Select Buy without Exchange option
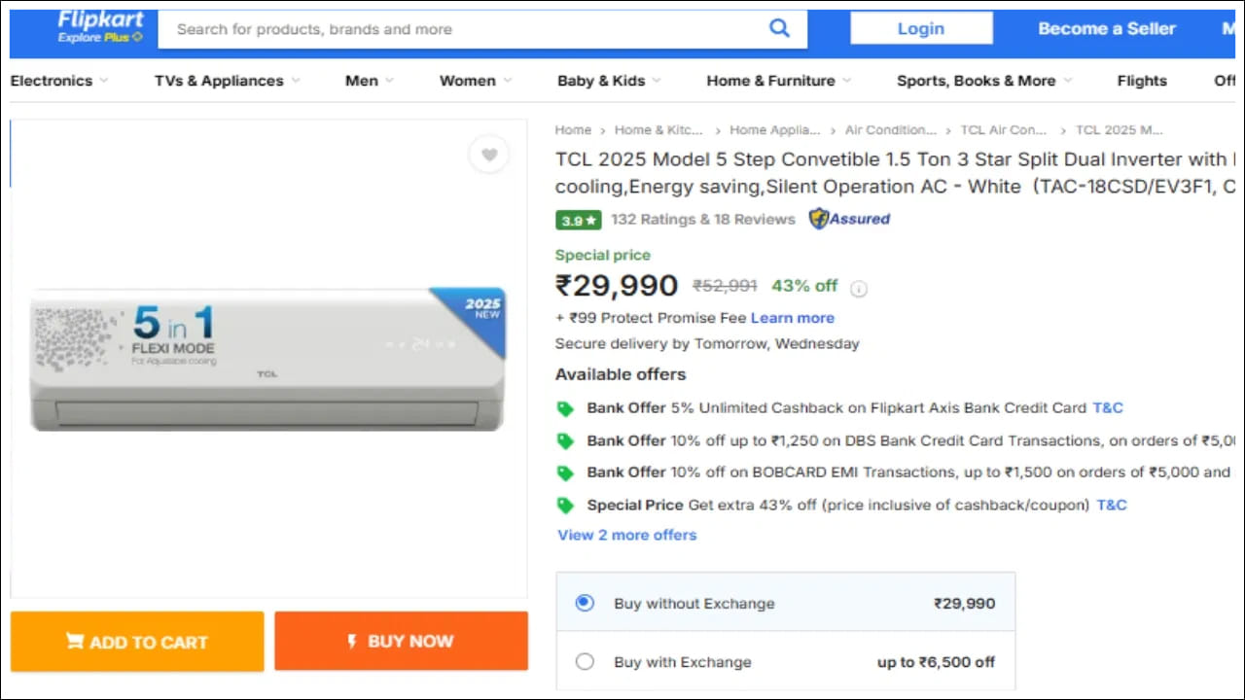1245x700 pixels. [x=584, y=603]
